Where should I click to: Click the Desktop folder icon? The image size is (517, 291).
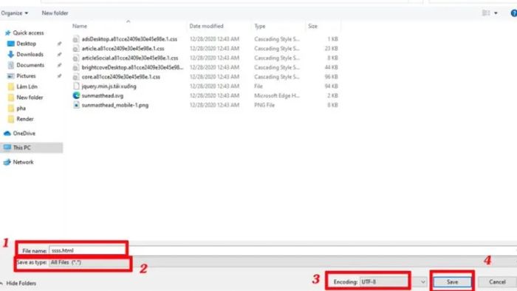(10, 44)
